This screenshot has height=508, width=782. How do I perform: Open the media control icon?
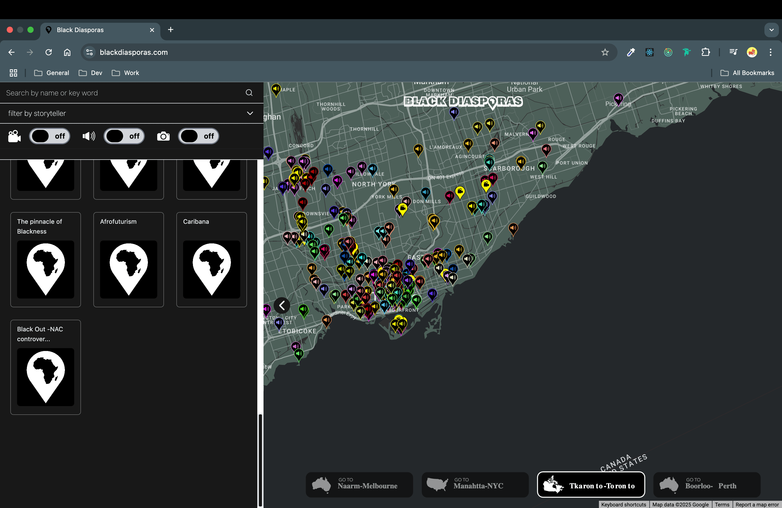click(x=733, y=52)
